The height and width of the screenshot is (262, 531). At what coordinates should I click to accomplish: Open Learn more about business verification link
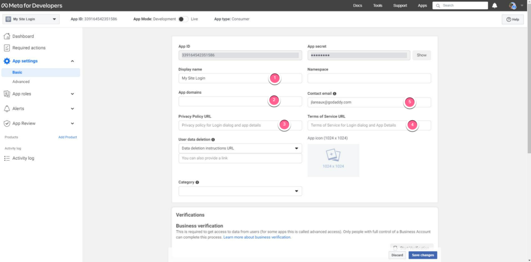click(257, 237)
